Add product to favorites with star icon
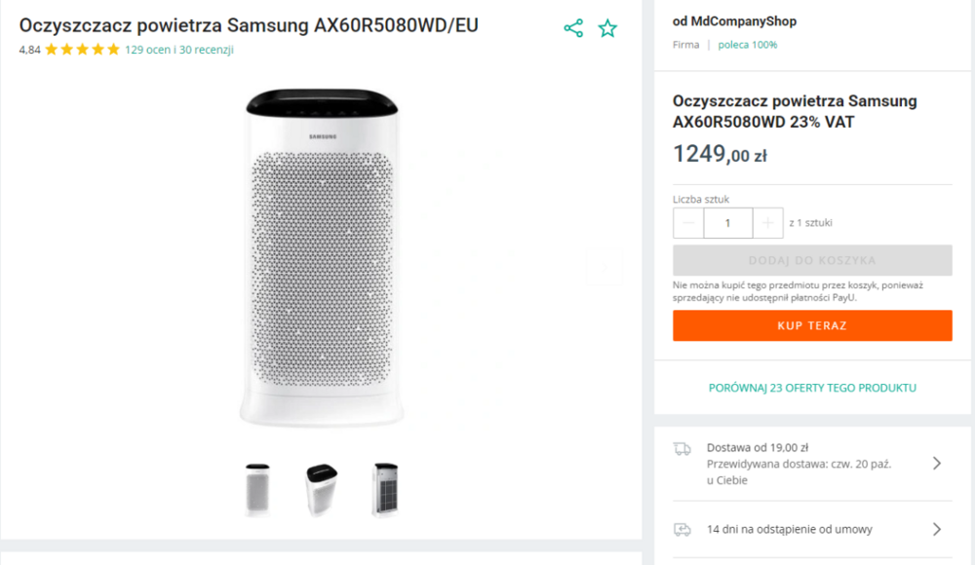 [607, 28]
